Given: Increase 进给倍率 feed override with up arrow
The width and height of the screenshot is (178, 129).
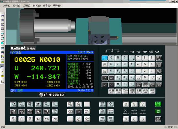Looking at the screenshot, I should click(x=143, y=104).
